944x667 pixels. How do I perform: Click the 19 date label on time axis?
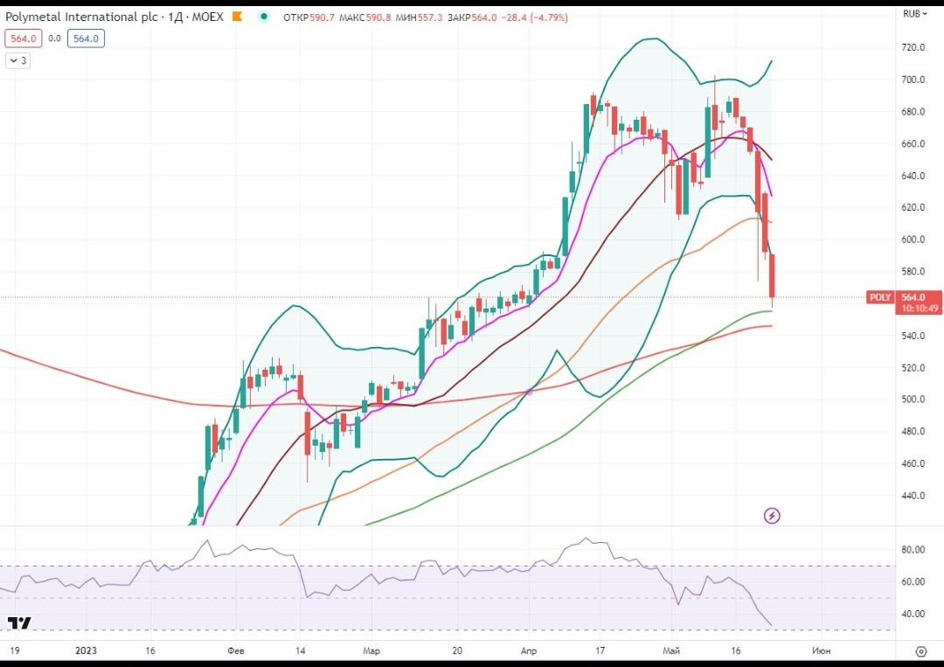(x=15, y=650)
